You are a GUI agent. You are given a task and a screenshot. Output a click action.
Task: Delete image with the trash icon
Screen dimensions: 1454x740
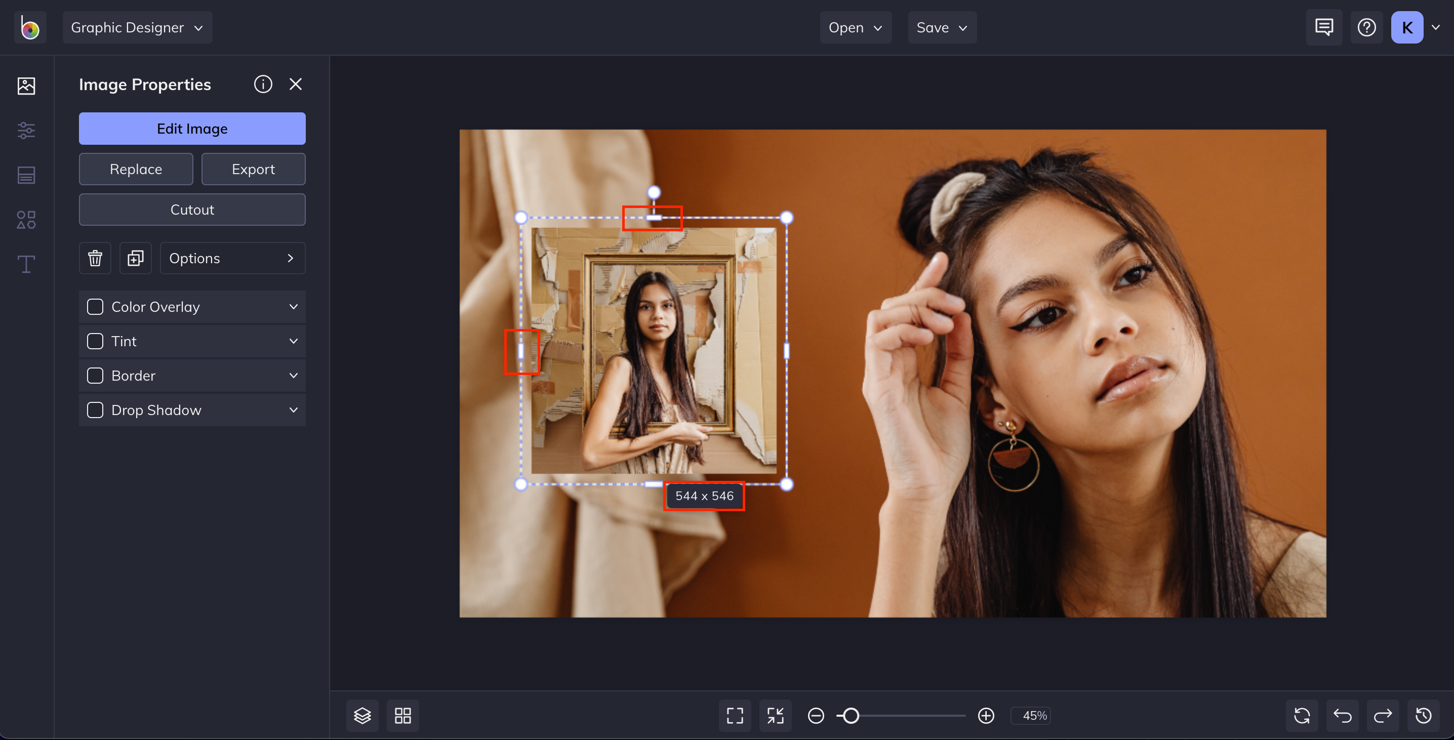(95, 259)
